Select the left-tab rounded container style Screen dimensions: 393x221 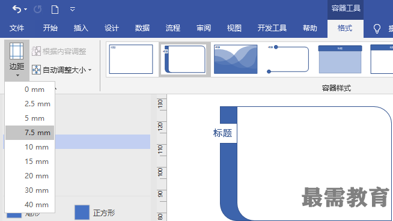tap(184, 59)
